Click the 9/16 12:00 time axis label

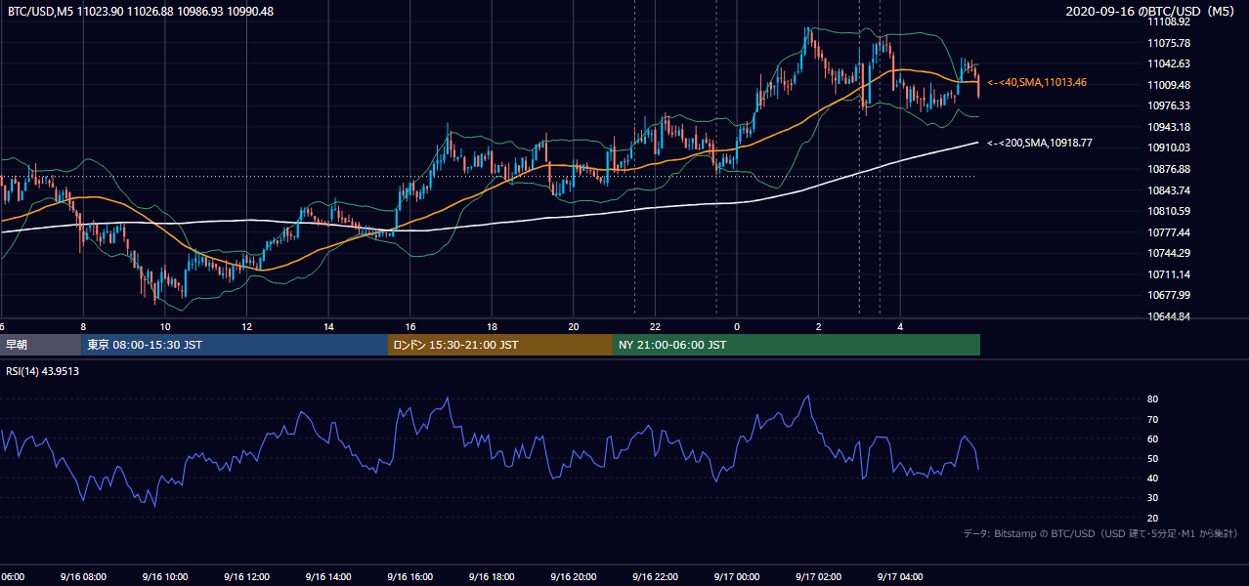pyautogui.click(x=246, y=577)
